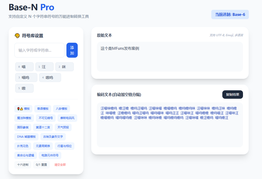Click the palette icon beside 符号库设置

click(17, 36)
